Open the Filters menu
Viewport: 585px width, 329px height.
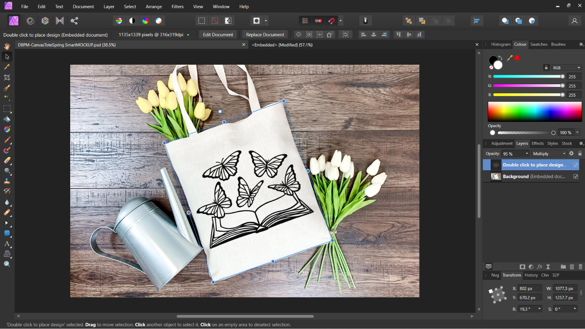coord(177,6)
